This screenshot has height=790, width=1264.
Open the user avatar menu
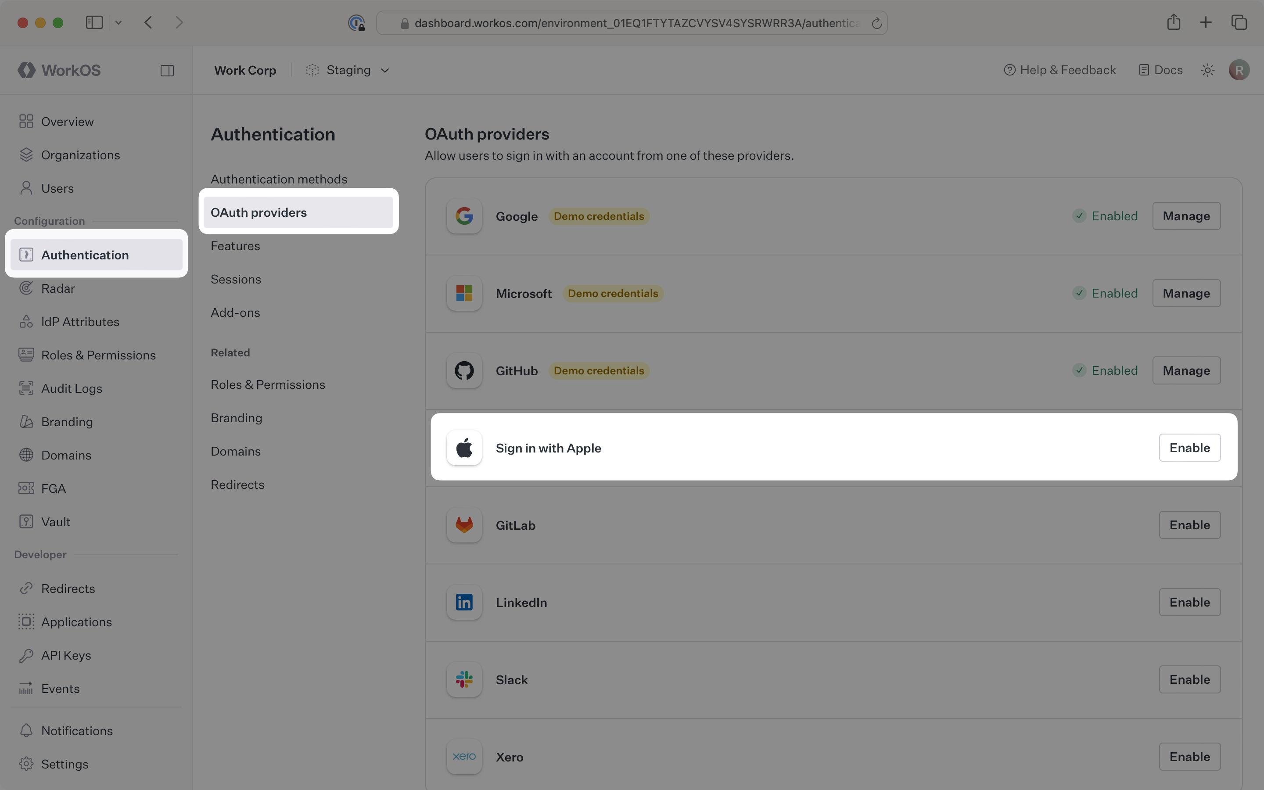(x=1239, y=70)
